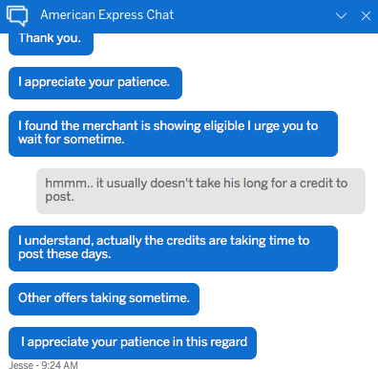
Task: Click "post these days." text line
Action: click(65, 254)
